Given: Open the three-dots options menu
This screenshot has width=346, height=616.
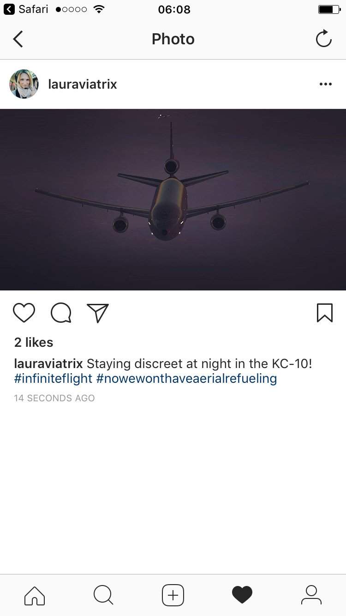Looking at the screenshot, I should [x=326, y=84].
